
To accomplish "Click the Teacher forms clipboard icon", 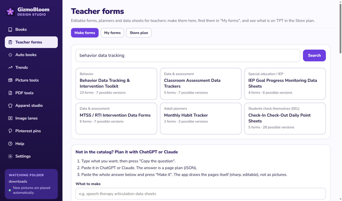I will [x=10, y=42].
